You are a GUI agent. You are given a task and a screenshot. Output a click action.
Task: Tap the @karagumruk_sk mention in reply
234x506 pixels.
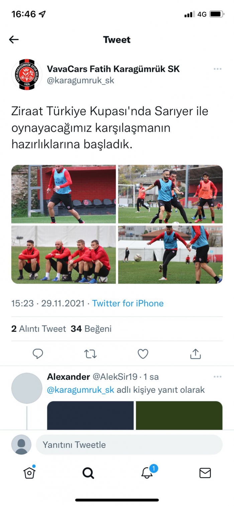(81, 390)
